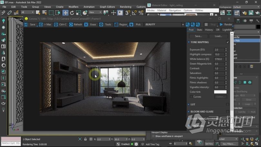
Task: Click the object color swatch in command panel
Action: (x=258, y=27)
